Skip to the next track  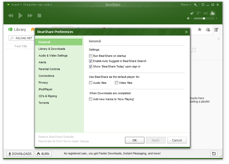30,16
